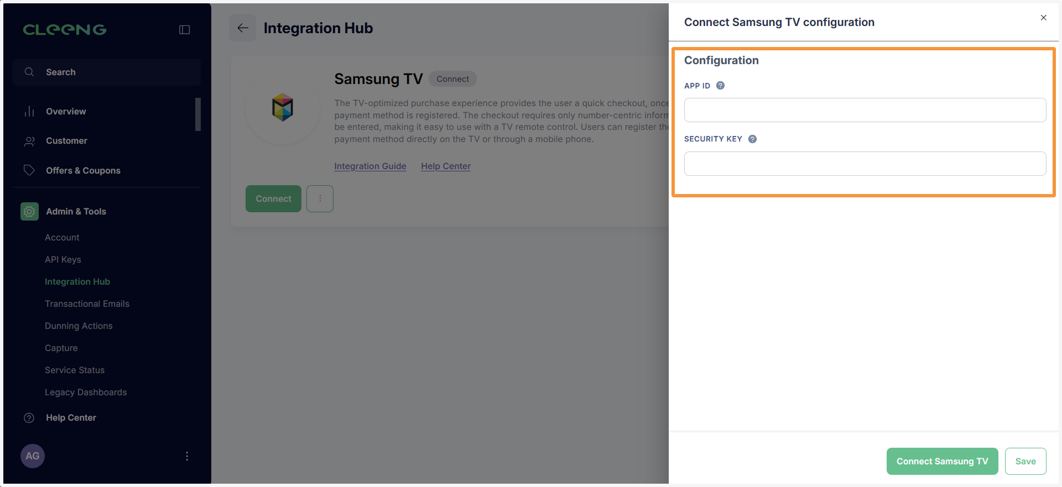Viewport: 1062px width, 487px height.
Task: Click the search magnifier icon
Action: click(29, 72)
